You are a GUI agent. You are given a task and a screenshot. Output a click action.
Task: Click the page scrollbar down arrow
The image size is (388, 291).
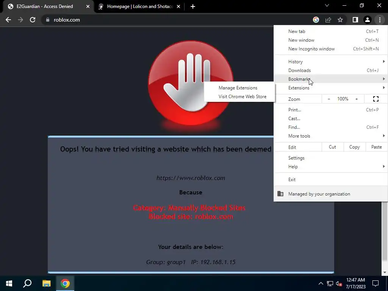click(385, 272)
